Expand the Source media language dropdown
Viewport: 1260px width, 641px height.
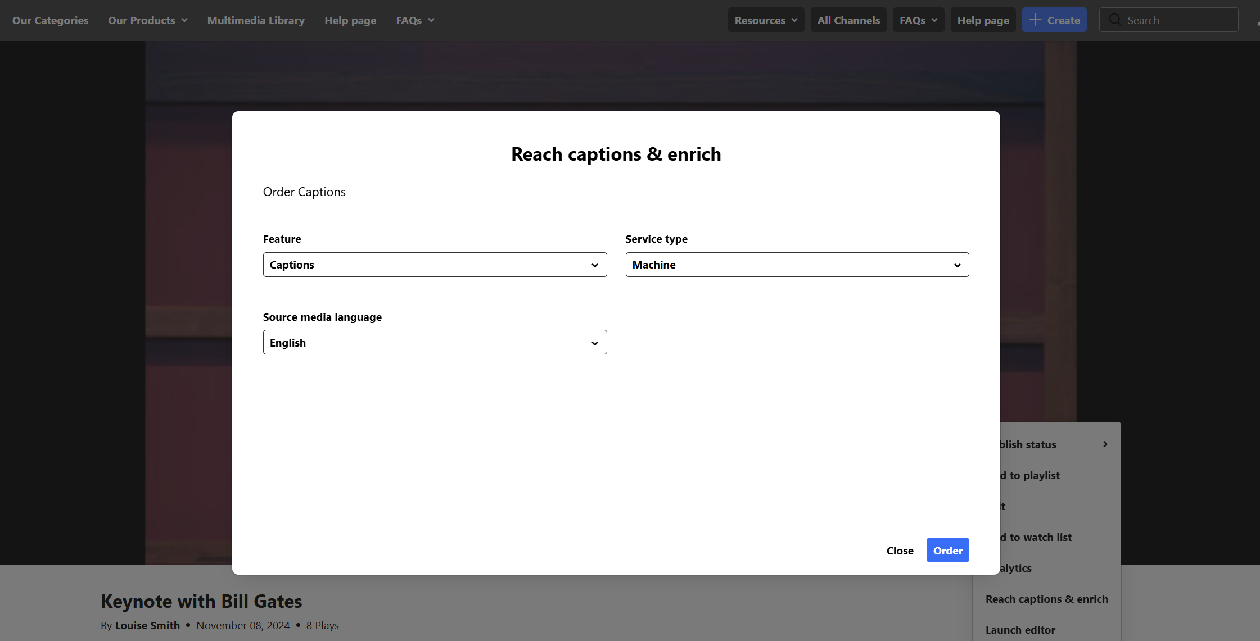[435, 343]
